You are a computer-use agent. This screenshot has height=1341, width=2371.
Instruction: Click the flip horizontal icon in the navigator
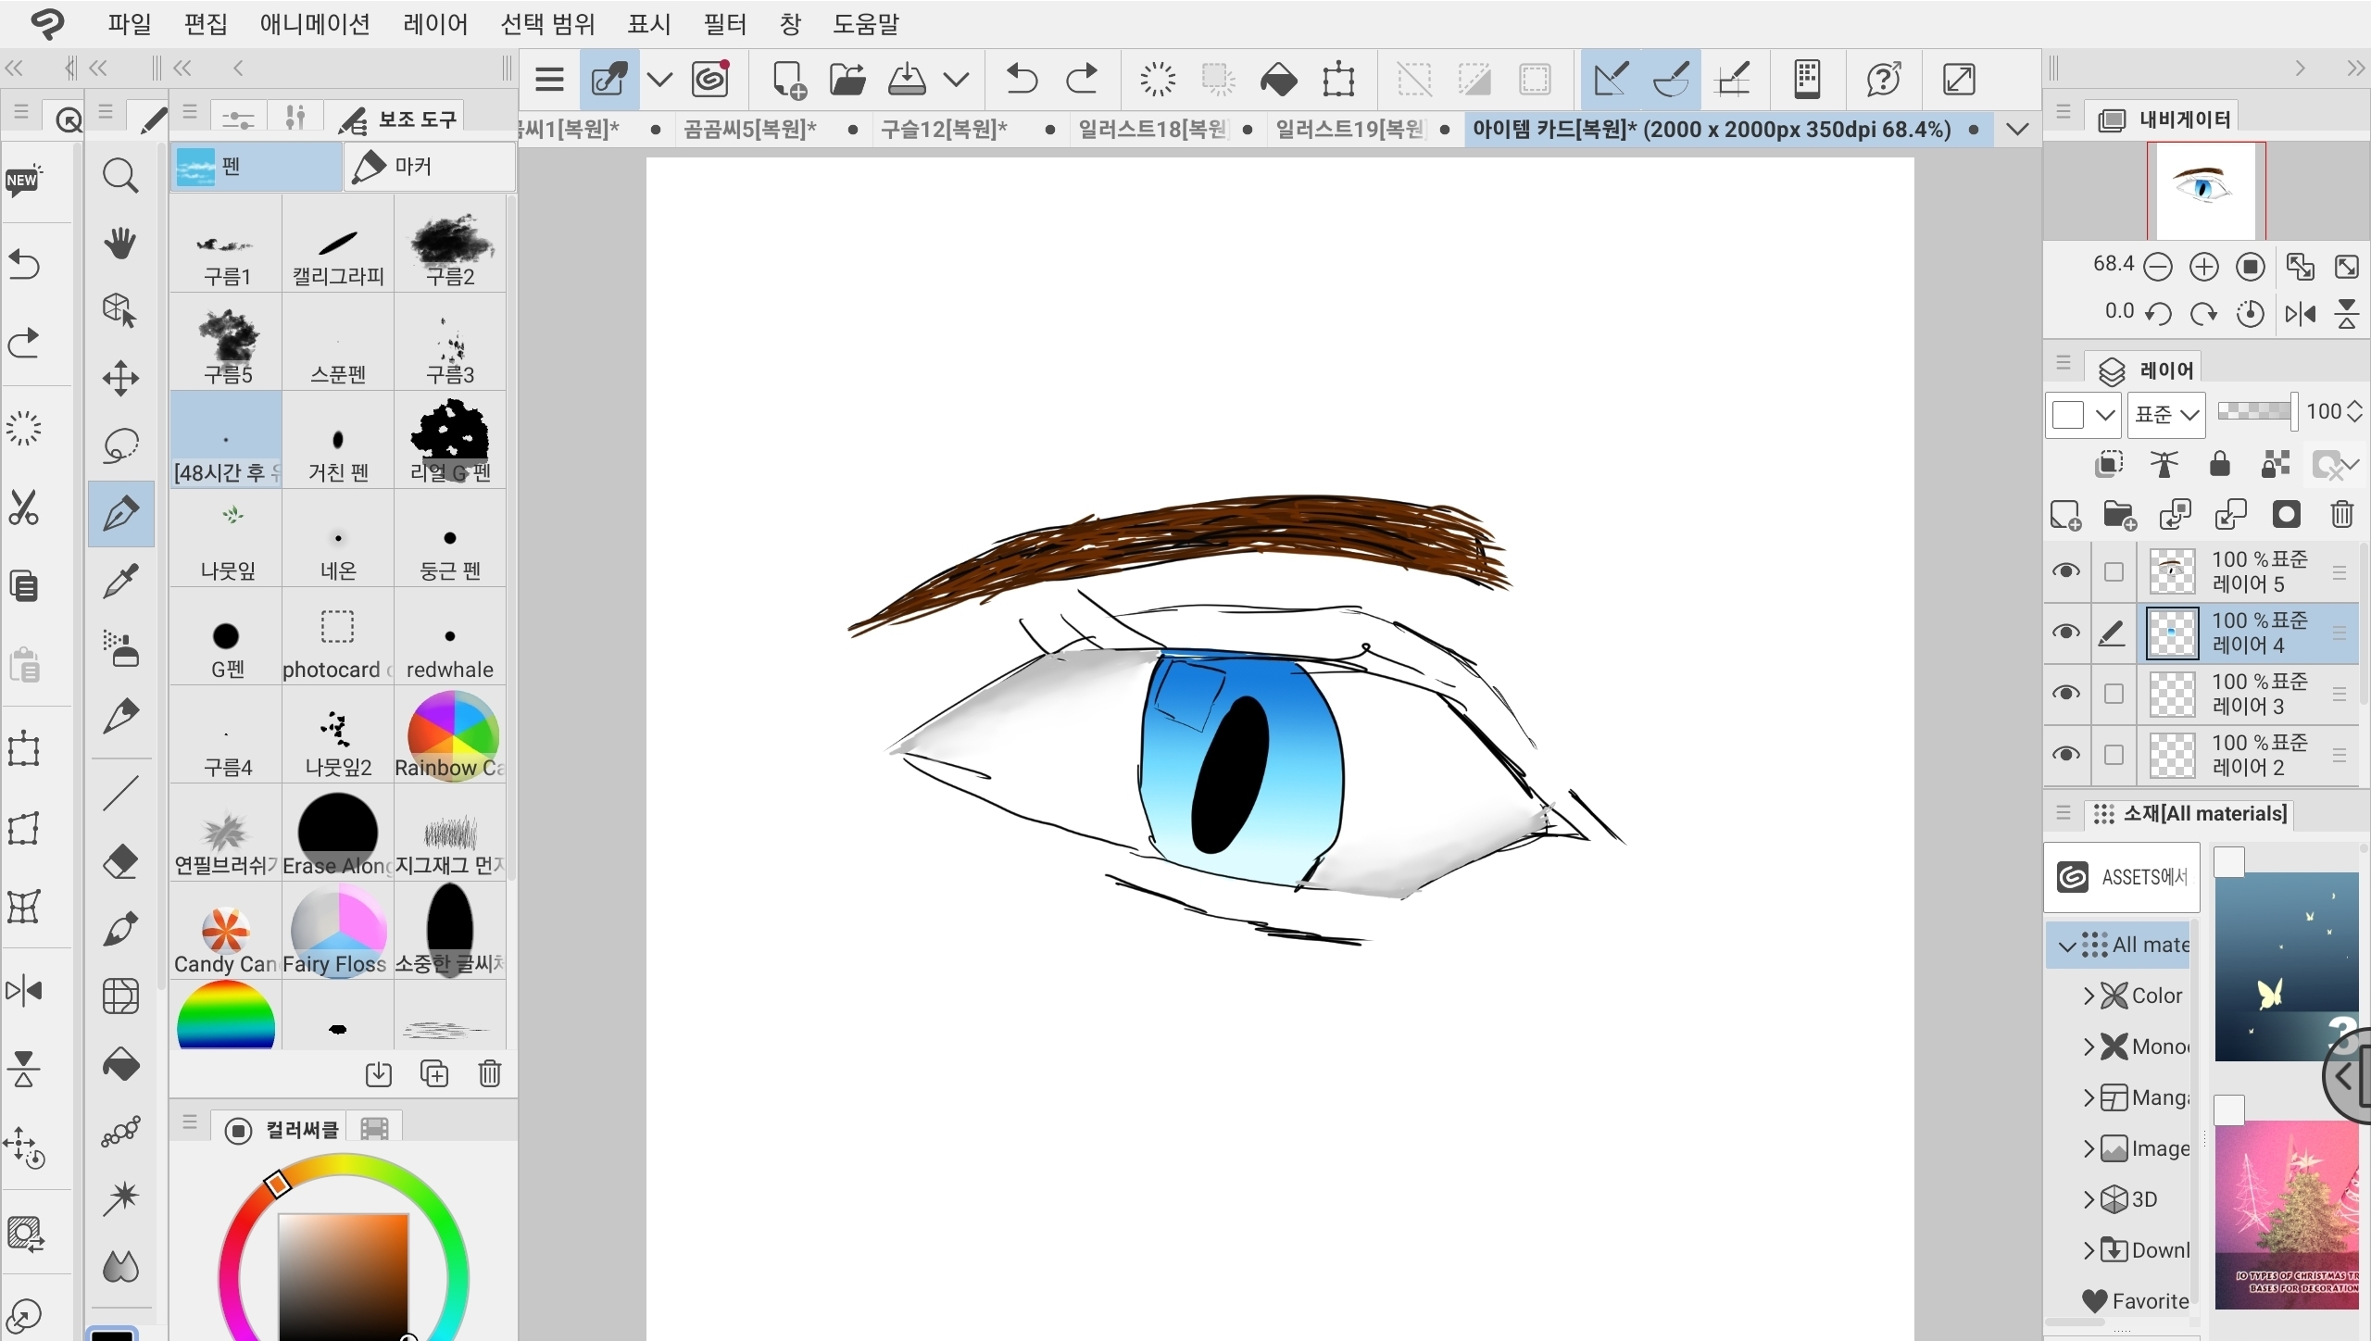2301,314
